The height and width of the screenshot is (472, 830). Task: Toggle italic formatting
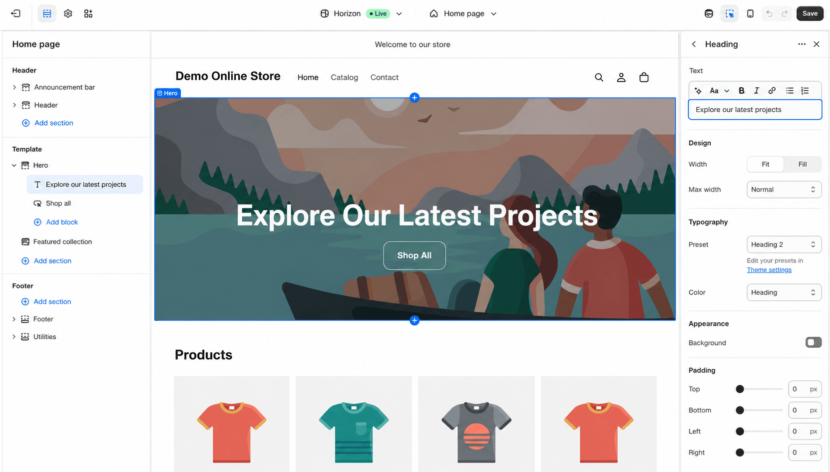[x=757, y=91]
